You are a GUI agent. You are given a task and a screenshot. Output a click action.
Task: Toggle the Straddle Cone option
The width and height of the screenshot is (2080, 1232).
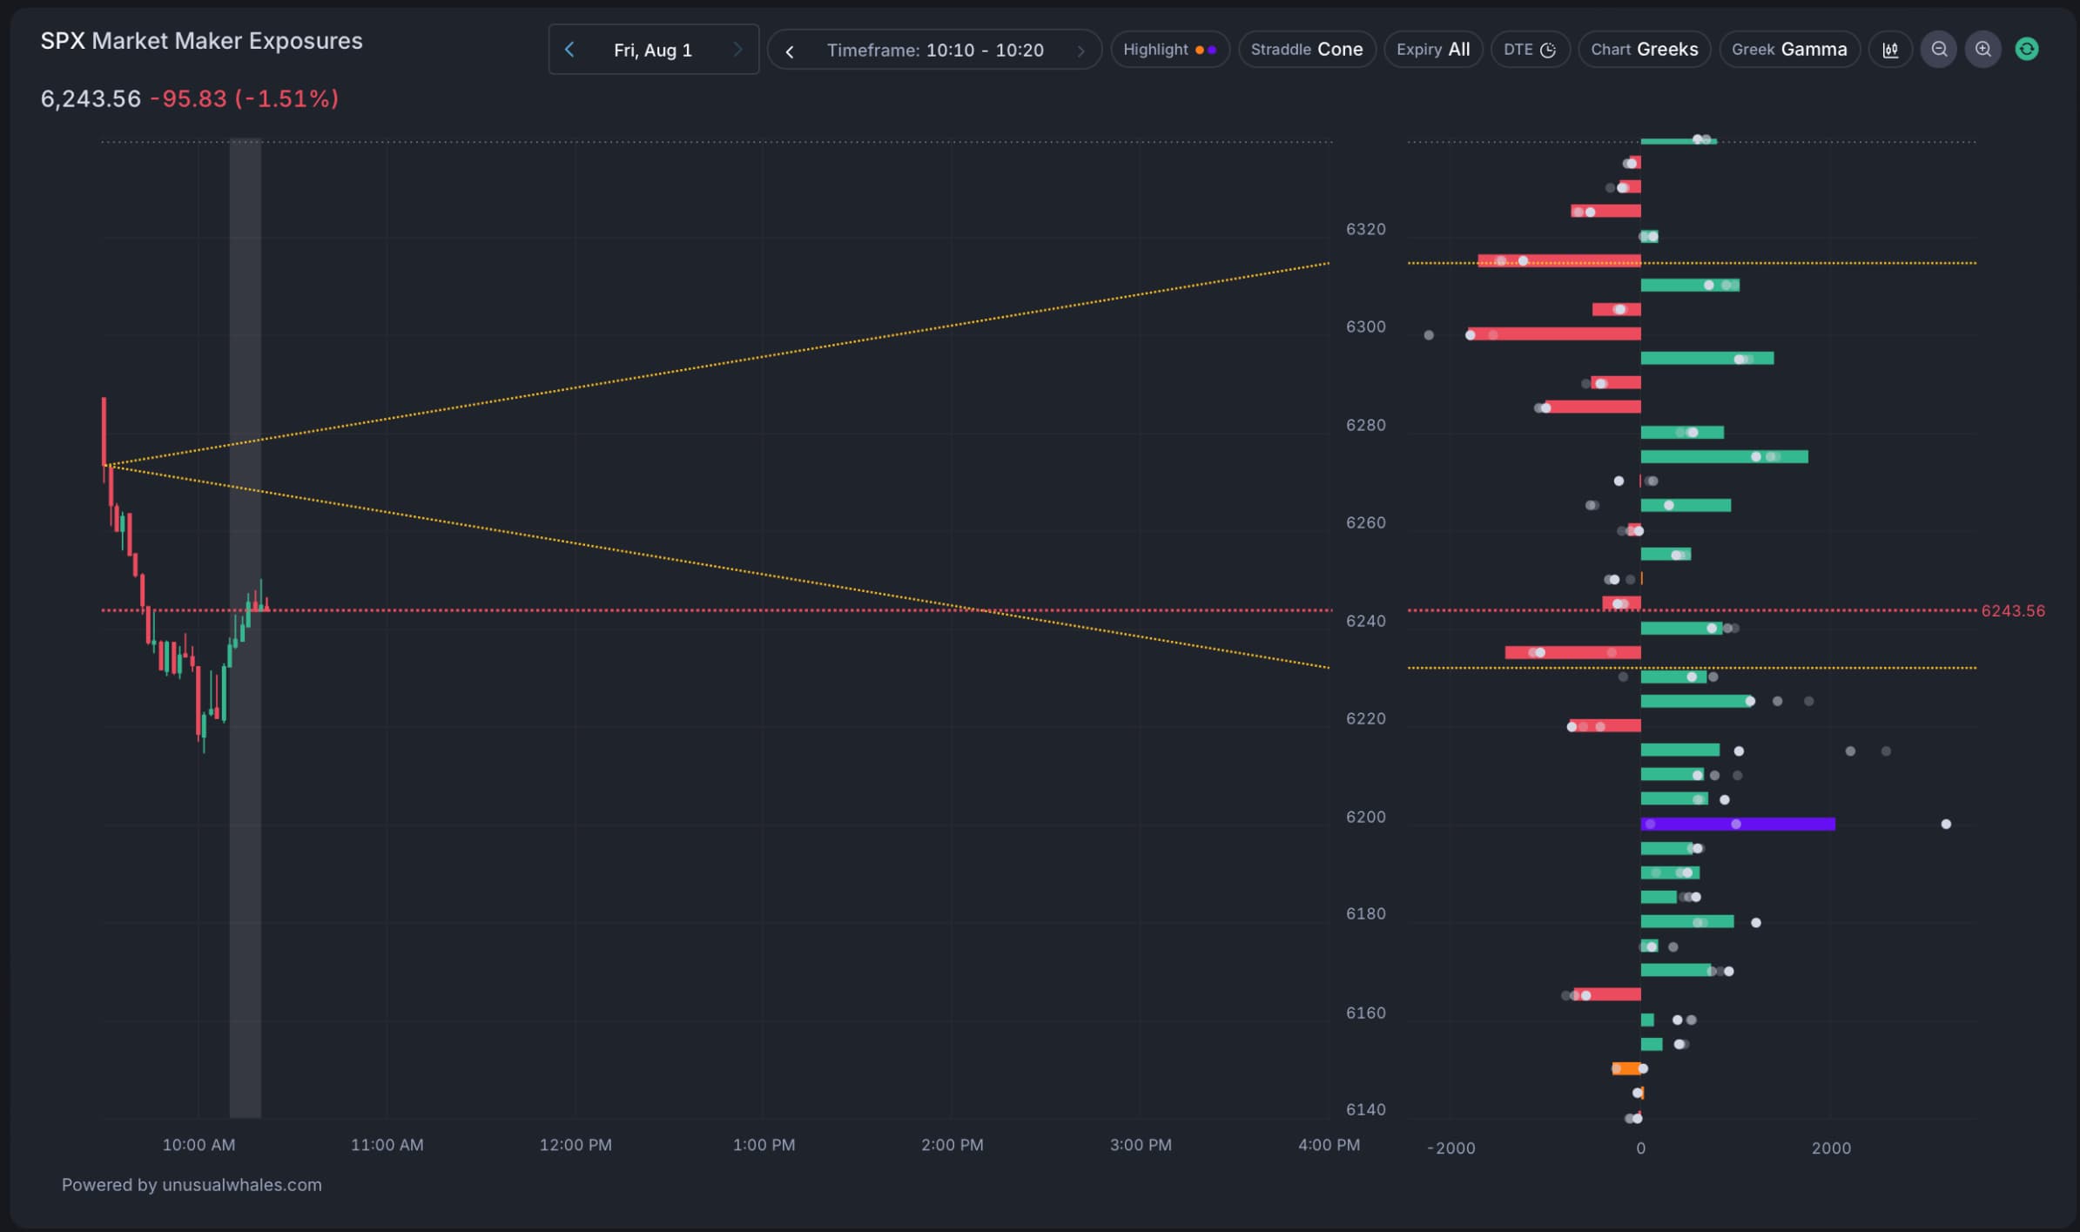click(1306, 50)
